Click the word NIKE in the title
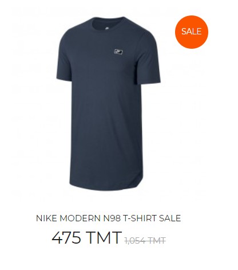The image size is (238, 270). pos(46,218)
